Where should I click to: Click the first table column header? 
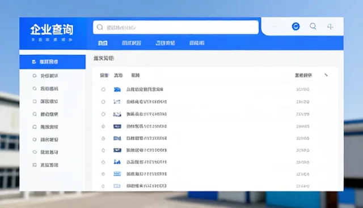click(x=104, y=75)
